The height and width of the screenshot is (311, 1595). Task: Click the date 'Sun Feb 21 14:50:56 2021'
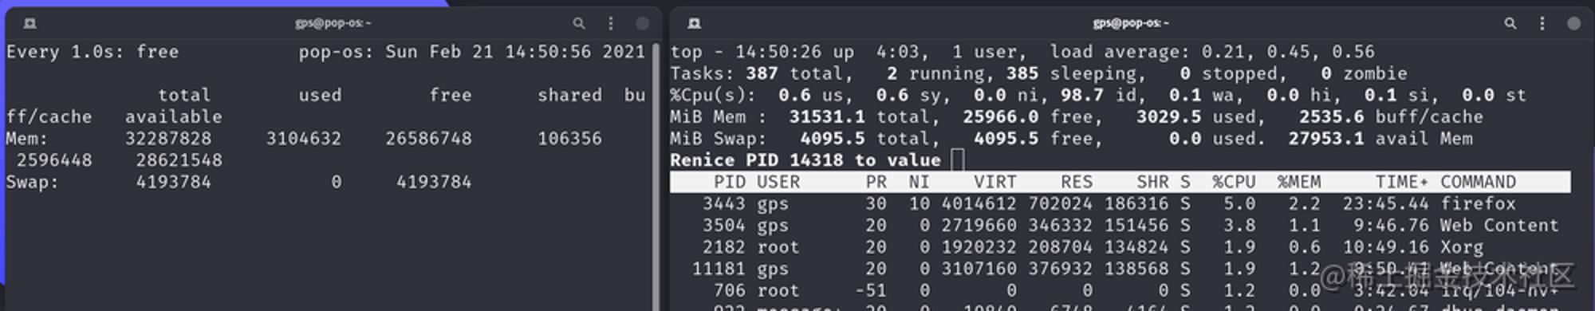click(x=515, y=52)
